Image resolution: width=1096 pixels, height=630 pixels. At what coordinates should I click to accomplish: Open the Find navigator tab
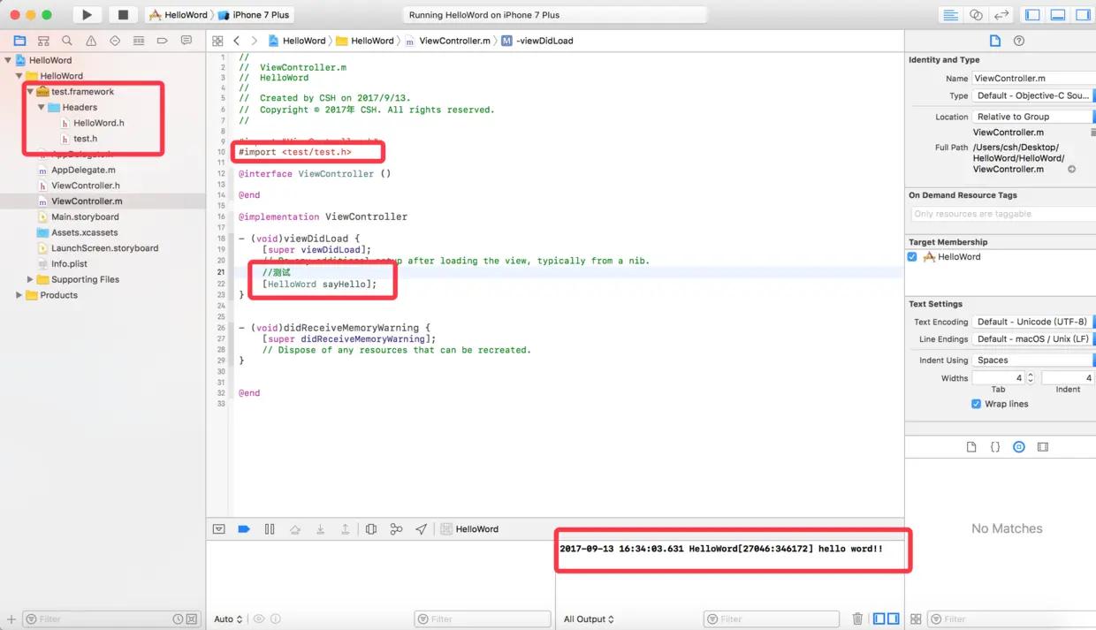point(67,41)
